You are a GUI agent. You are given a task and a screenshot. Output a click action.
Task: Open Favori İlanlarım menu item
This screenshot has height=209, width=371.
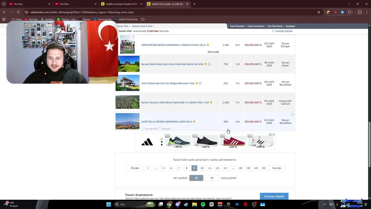point(237,26)
